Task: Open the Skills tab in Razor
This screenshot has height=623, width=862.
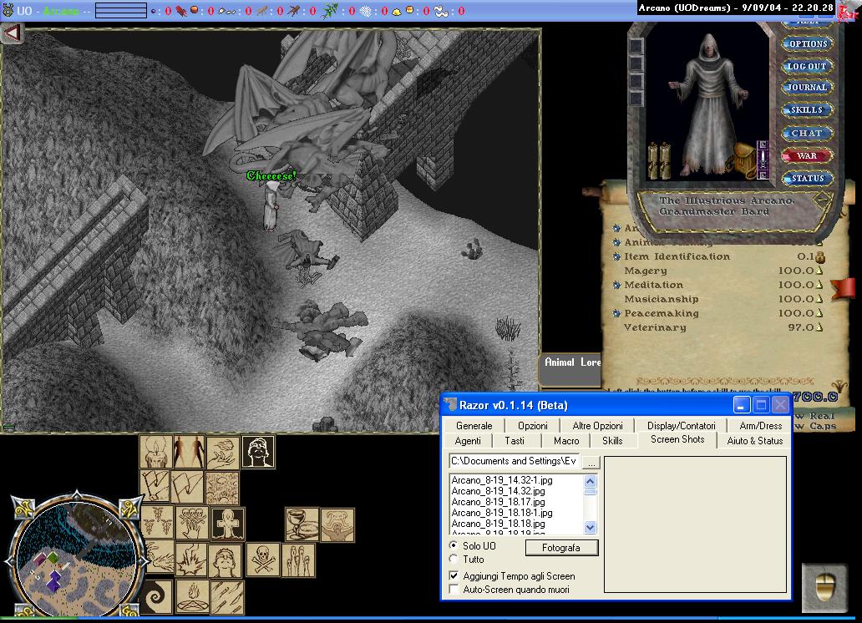Action: [x=612, y=440]
